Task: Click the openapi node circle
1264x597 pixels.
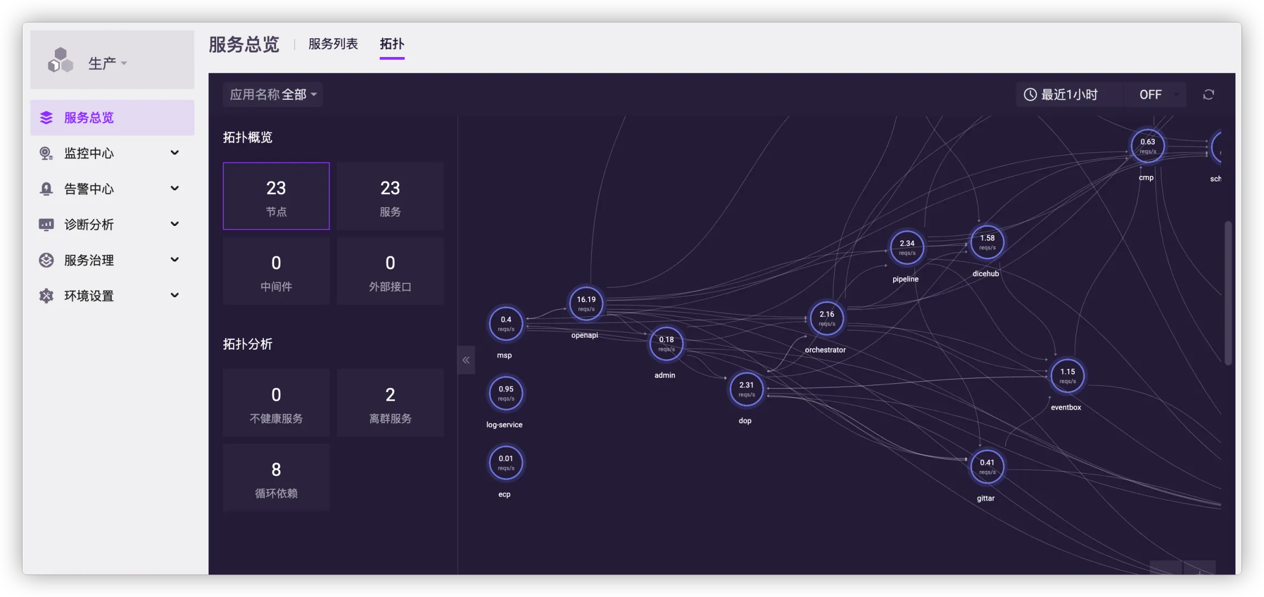Action: click(x=586, y=304)
